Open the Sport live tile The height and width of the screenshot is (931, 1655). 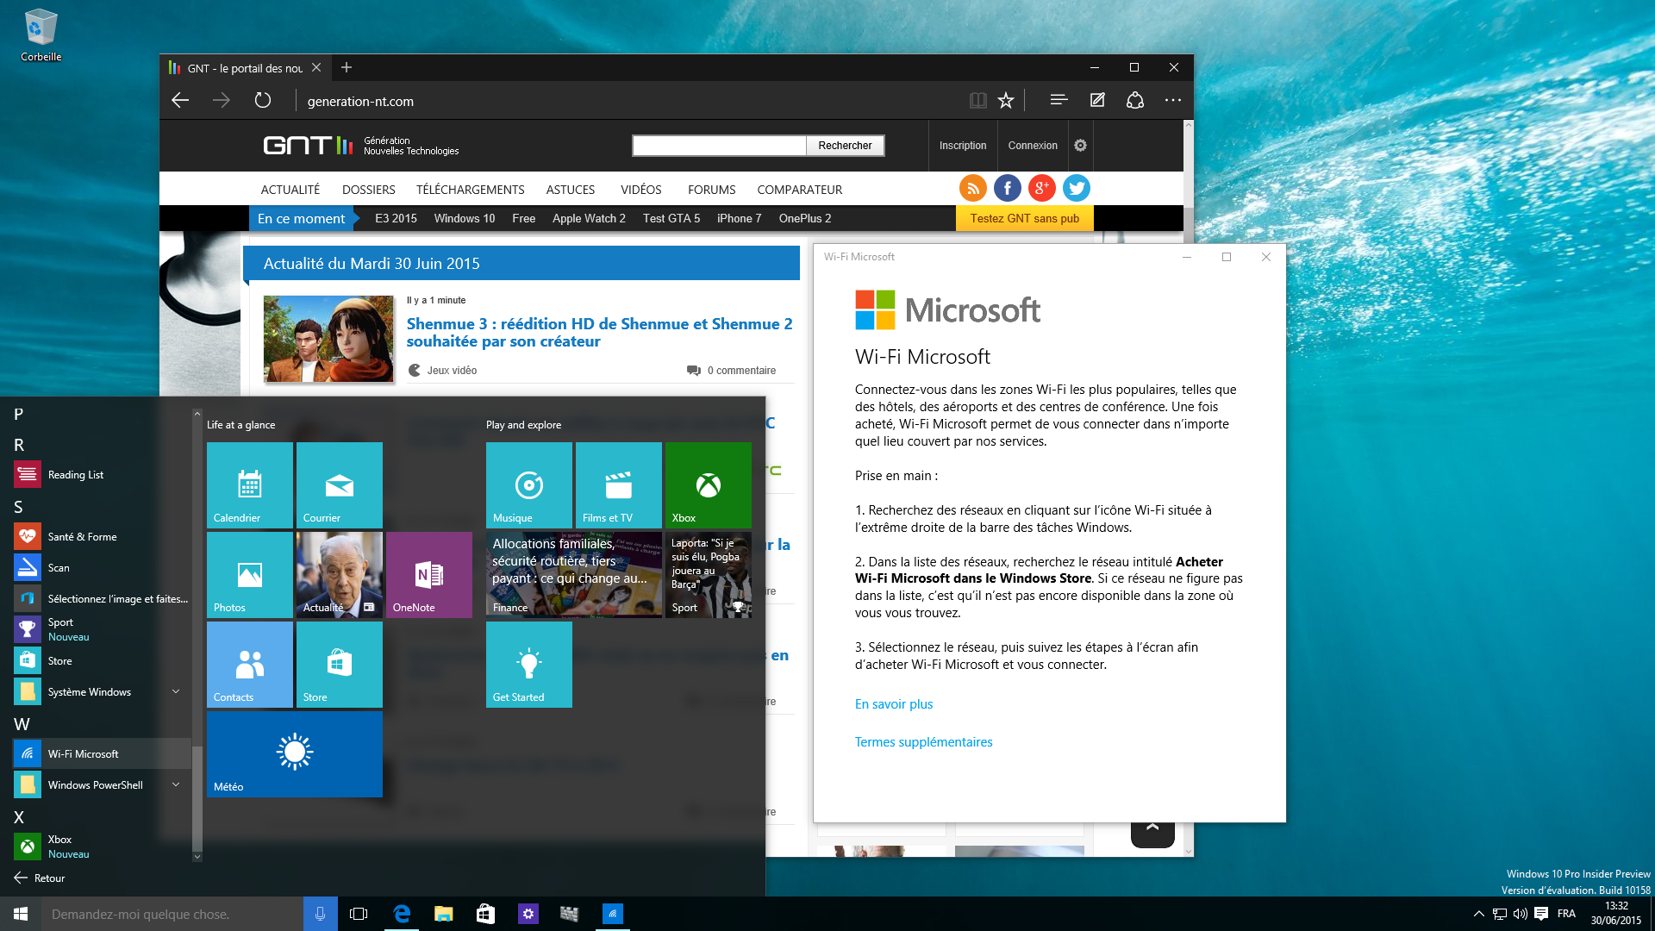[709, 575]
